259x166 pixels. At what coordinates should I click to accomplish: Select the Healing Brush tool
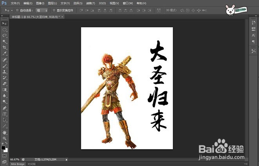tap(4, 60)
